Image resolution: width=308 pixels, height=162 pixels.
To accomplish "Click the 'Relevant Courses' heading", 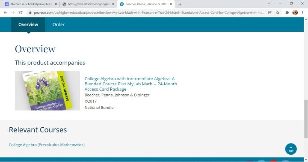I will coord(38,130).
